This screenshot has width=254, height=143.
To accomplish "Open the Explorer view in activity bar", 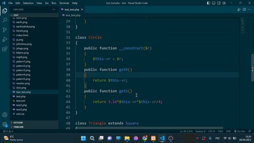I will pyautogui.click(x=5, y=11).
